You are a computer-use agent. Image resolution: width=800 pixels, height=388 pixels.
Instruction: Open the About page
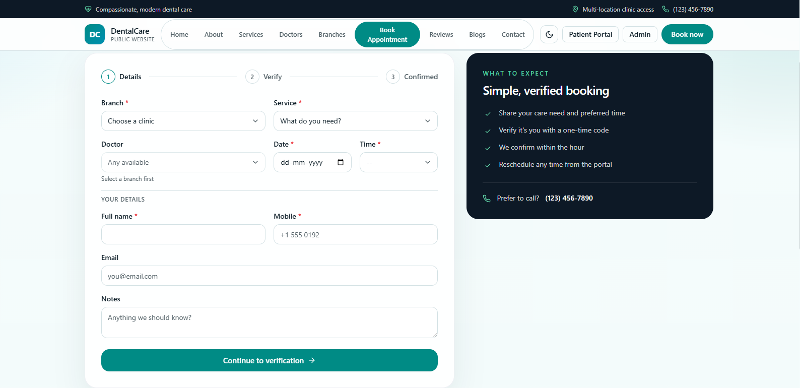point(214,34)
